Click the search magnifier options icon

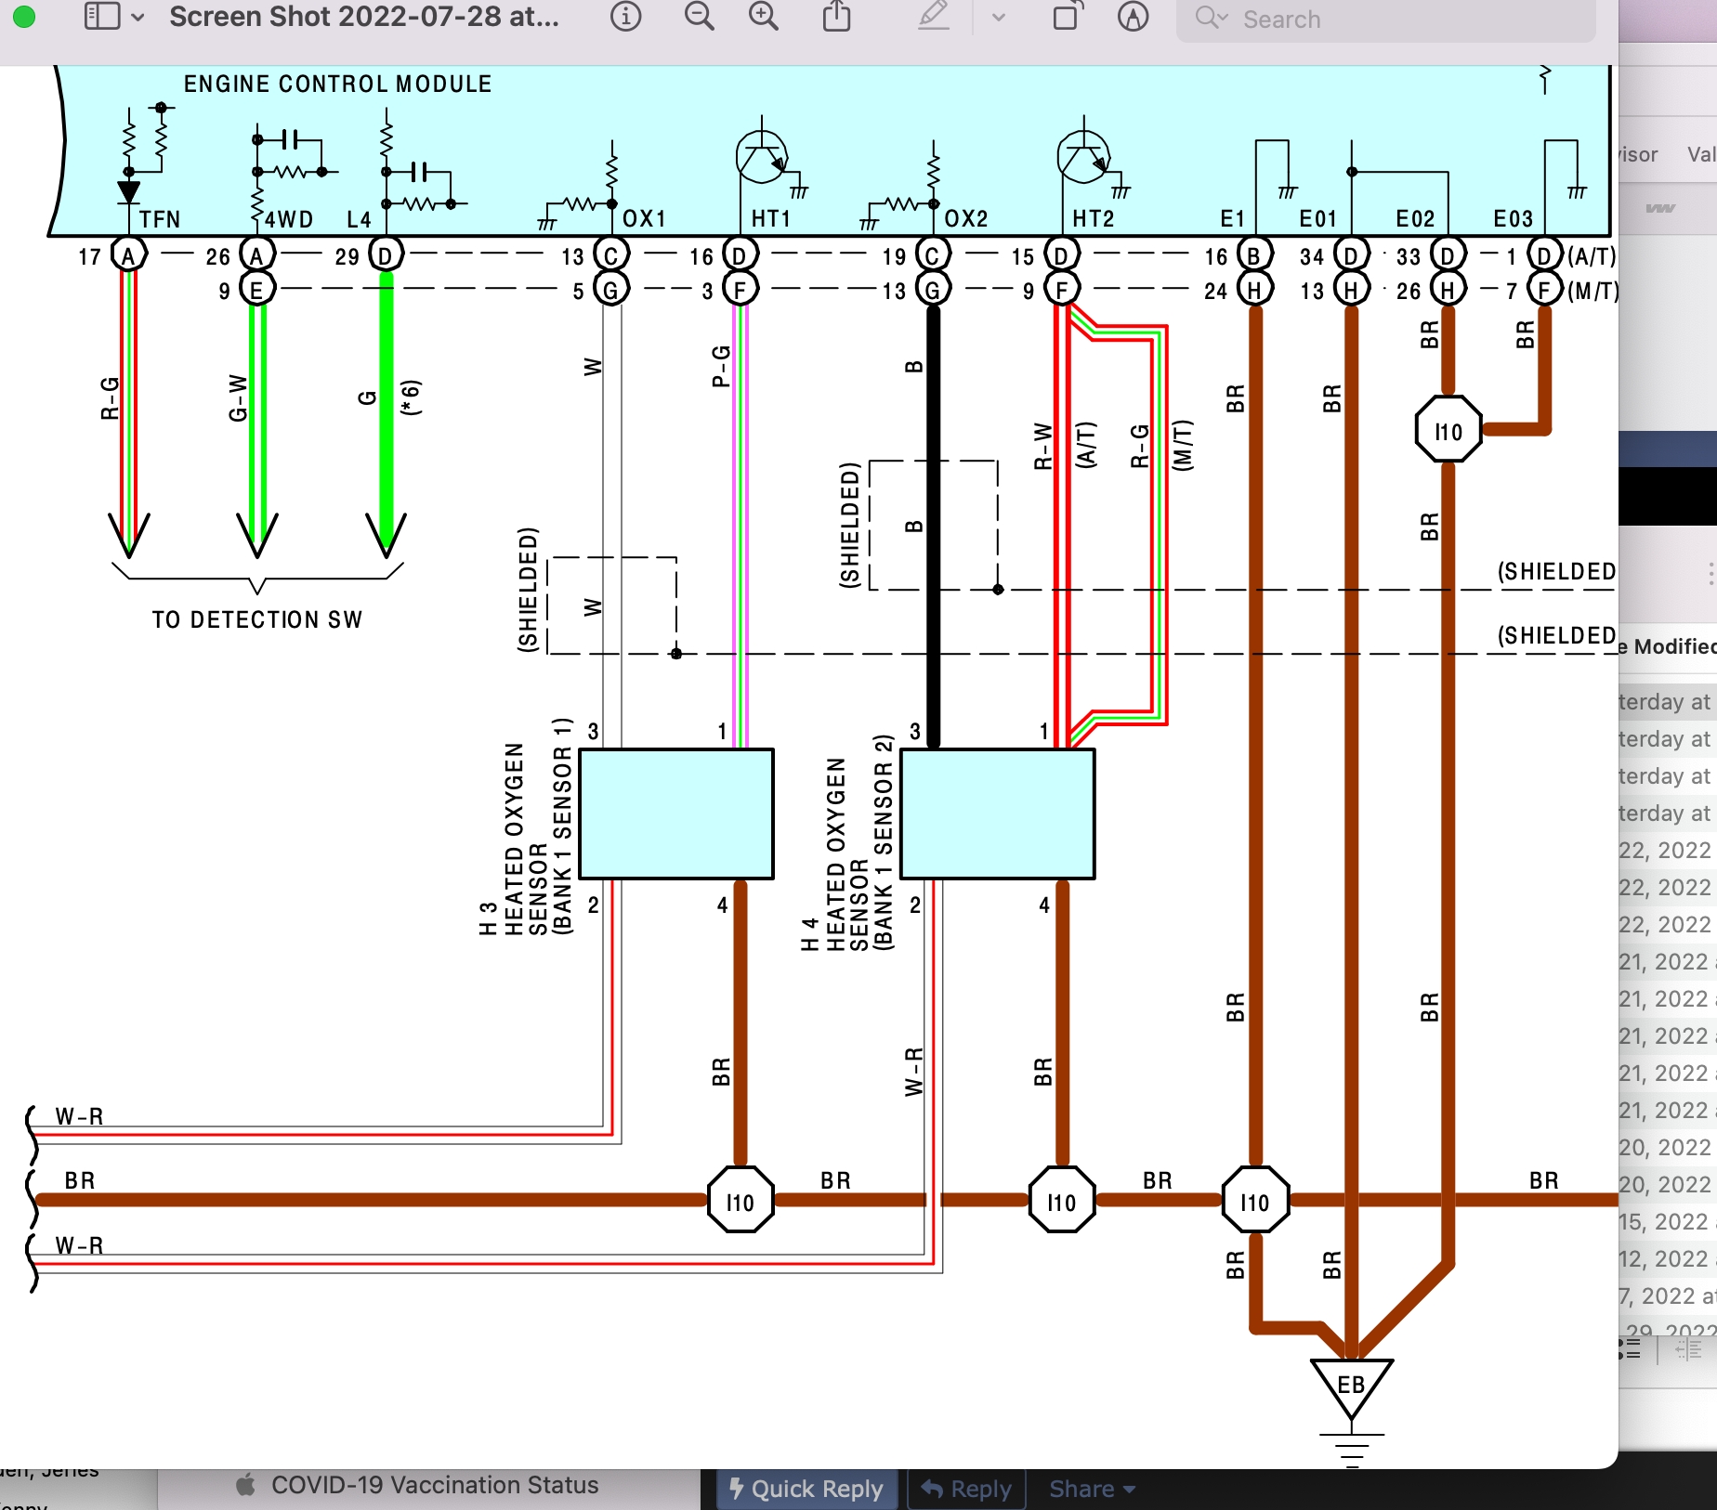(x=1211, y=19)
